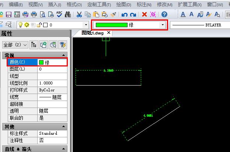Image resolution: width=230 pixels, height=152 pixels.
Task: Toggle layer 0 freeze sun icon
Action: click(x=27, y=25)
